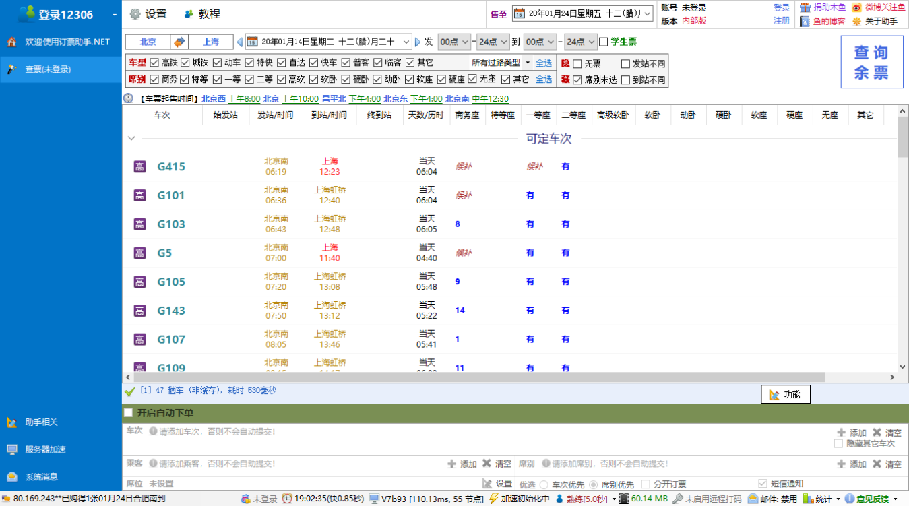Click 全选 in the 车型 row

(x=544, y=63)
